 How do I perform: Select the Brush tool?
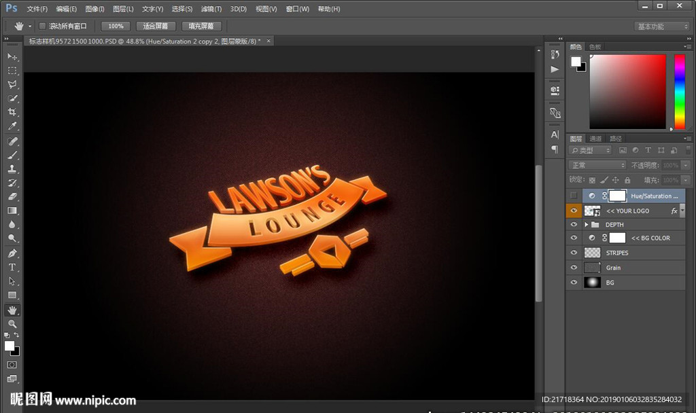pos(12,155)
